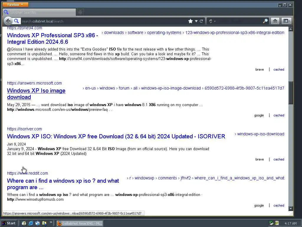Screen dimensions: 302x227
Task: Bookmark this page with the star icon
Action: tap(191, 21)
